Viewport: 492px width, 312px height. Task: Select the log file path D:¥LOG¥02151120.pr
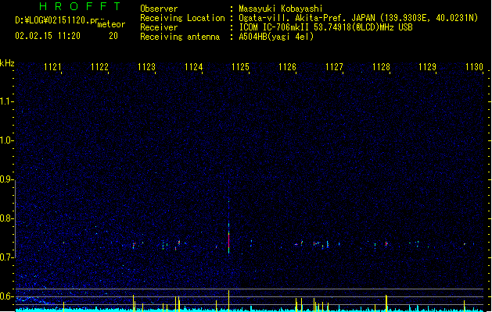(x=56, y=20)
